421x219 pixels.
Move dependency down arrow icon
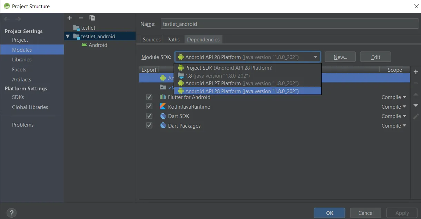416,105
